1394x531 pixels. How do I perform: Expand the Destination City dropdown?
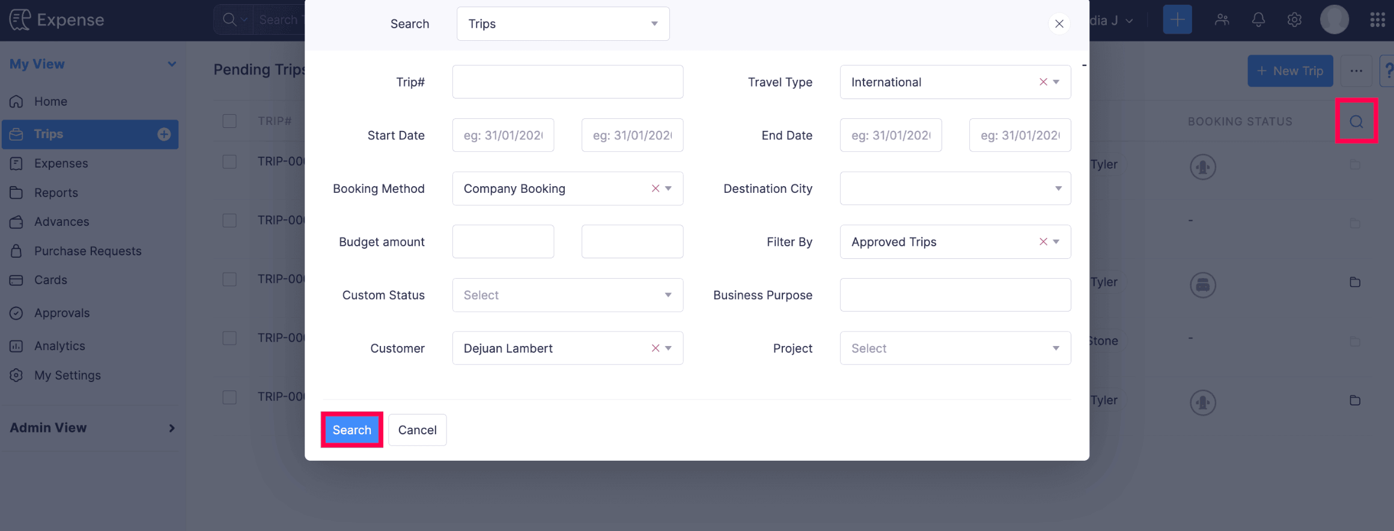(955, 189)
